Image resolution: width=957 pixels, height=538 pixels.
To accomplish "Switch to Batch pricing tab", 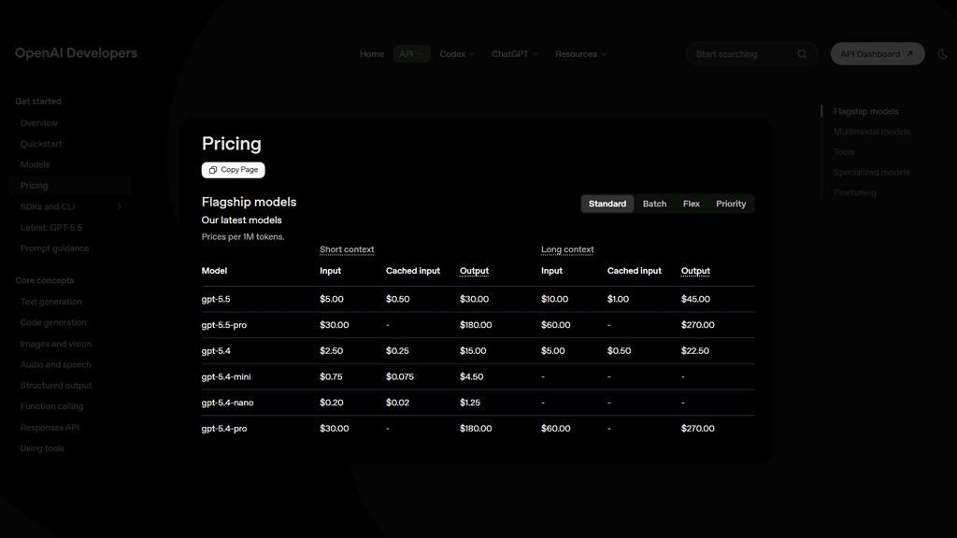I will click(654, 204).
